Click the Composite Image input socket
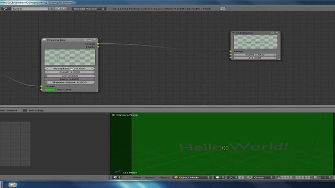 pos(231,51)
